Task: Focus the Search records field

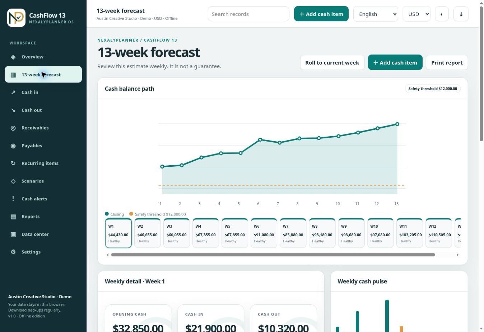Action: [248, 14]
